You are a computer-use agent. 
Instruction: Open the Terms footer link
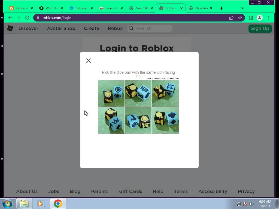181,191
